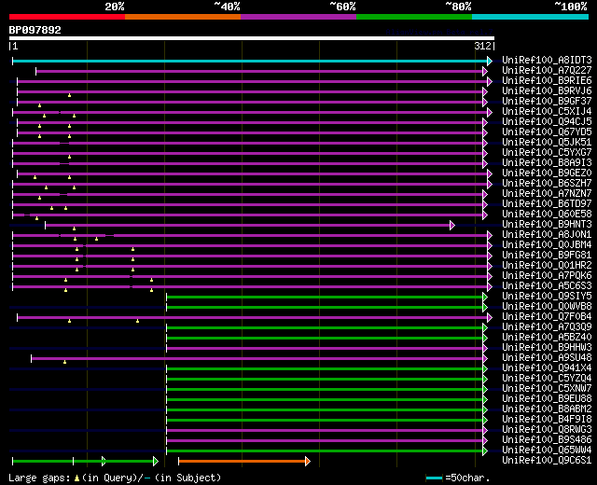Click the green alignment bar for Q9SIY5
The height and width of the screenshot is (485, 597).
click(x=325, y=297)
